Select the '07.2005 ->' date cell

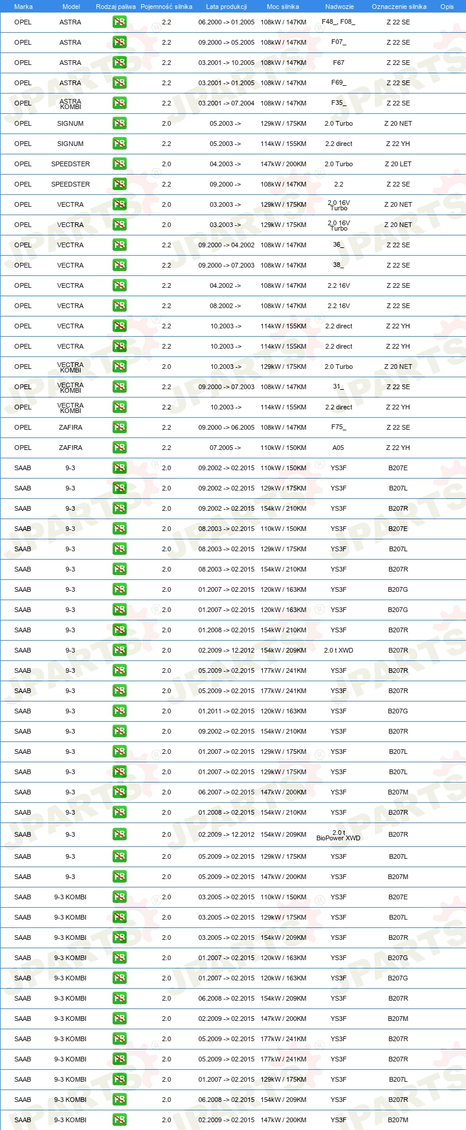(225, 448)
